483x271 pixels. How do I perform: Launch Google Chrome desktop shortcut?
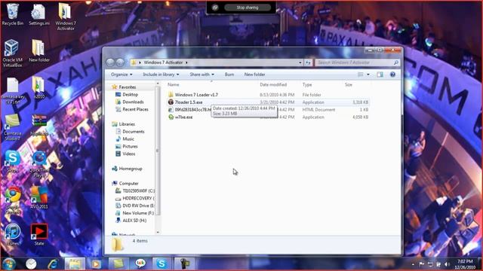click(13, 200)
